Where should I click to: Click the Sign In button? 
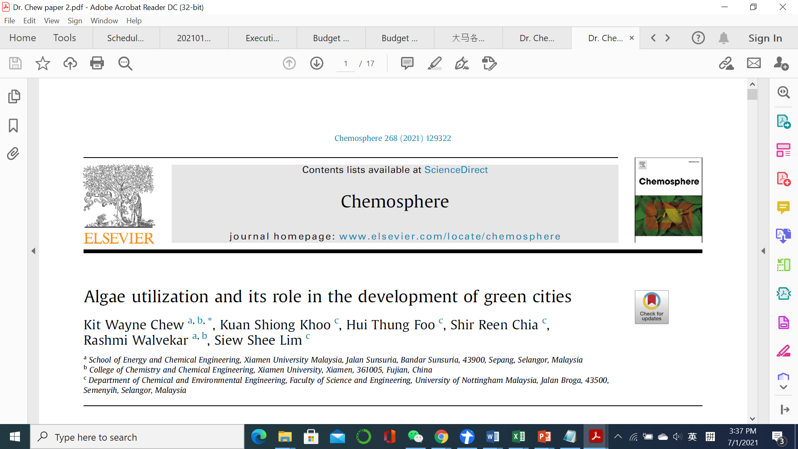765,38
